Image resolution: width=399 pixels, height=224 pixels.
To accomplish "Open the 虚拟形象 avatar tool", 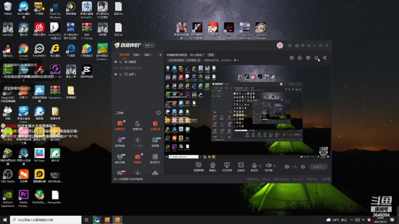I will coord(120,158).
